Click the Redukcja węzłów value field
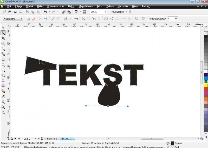The image size is (208, 148). coord(171,19)
